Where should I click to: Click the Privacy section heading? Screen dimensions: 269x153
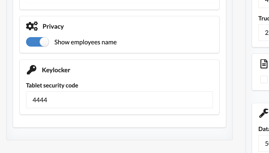[x=53, y=26]
